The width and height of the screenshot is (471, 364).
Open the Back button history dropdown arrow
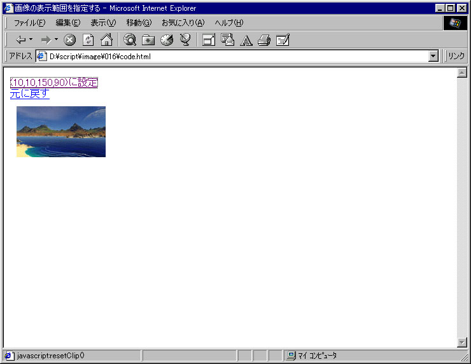point(31,39)
